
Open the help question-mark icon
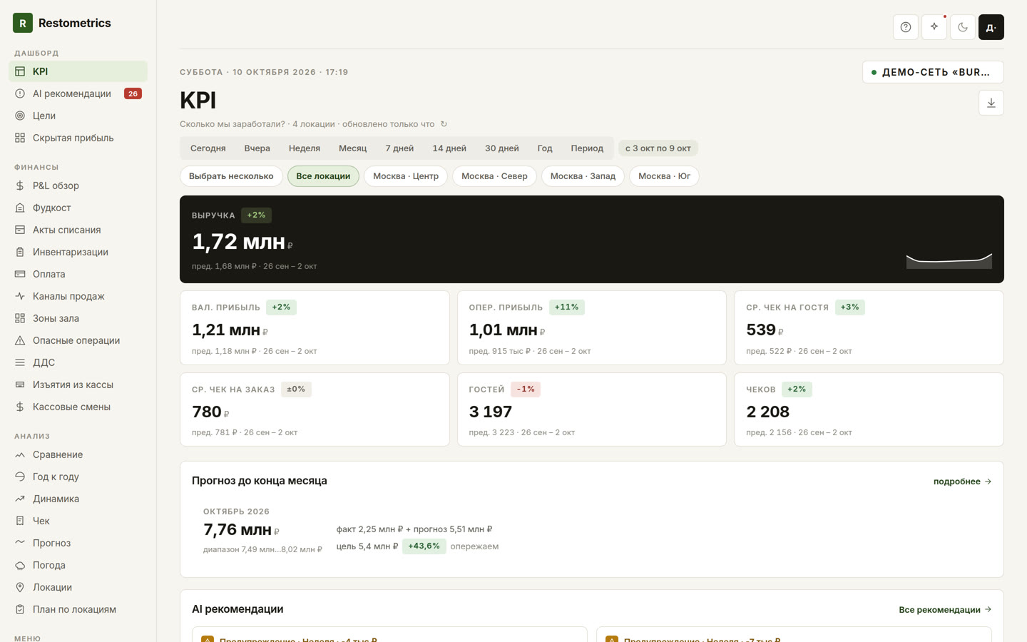tap(906, 27)
